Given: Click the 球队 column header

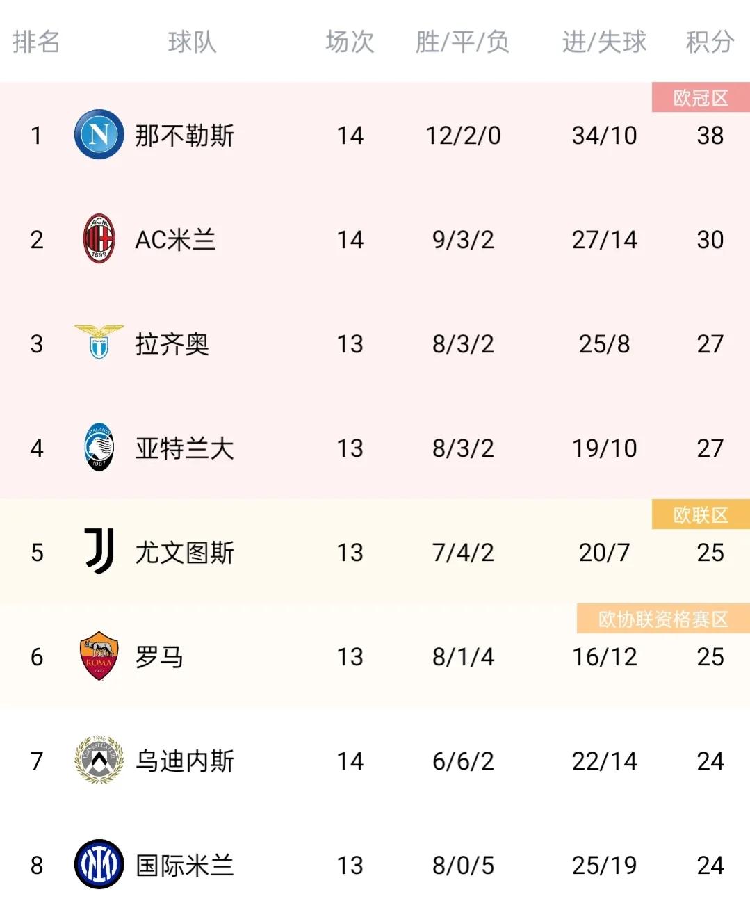Looking at the screenshot, I should pyautogui.click(x=192, y=42).
